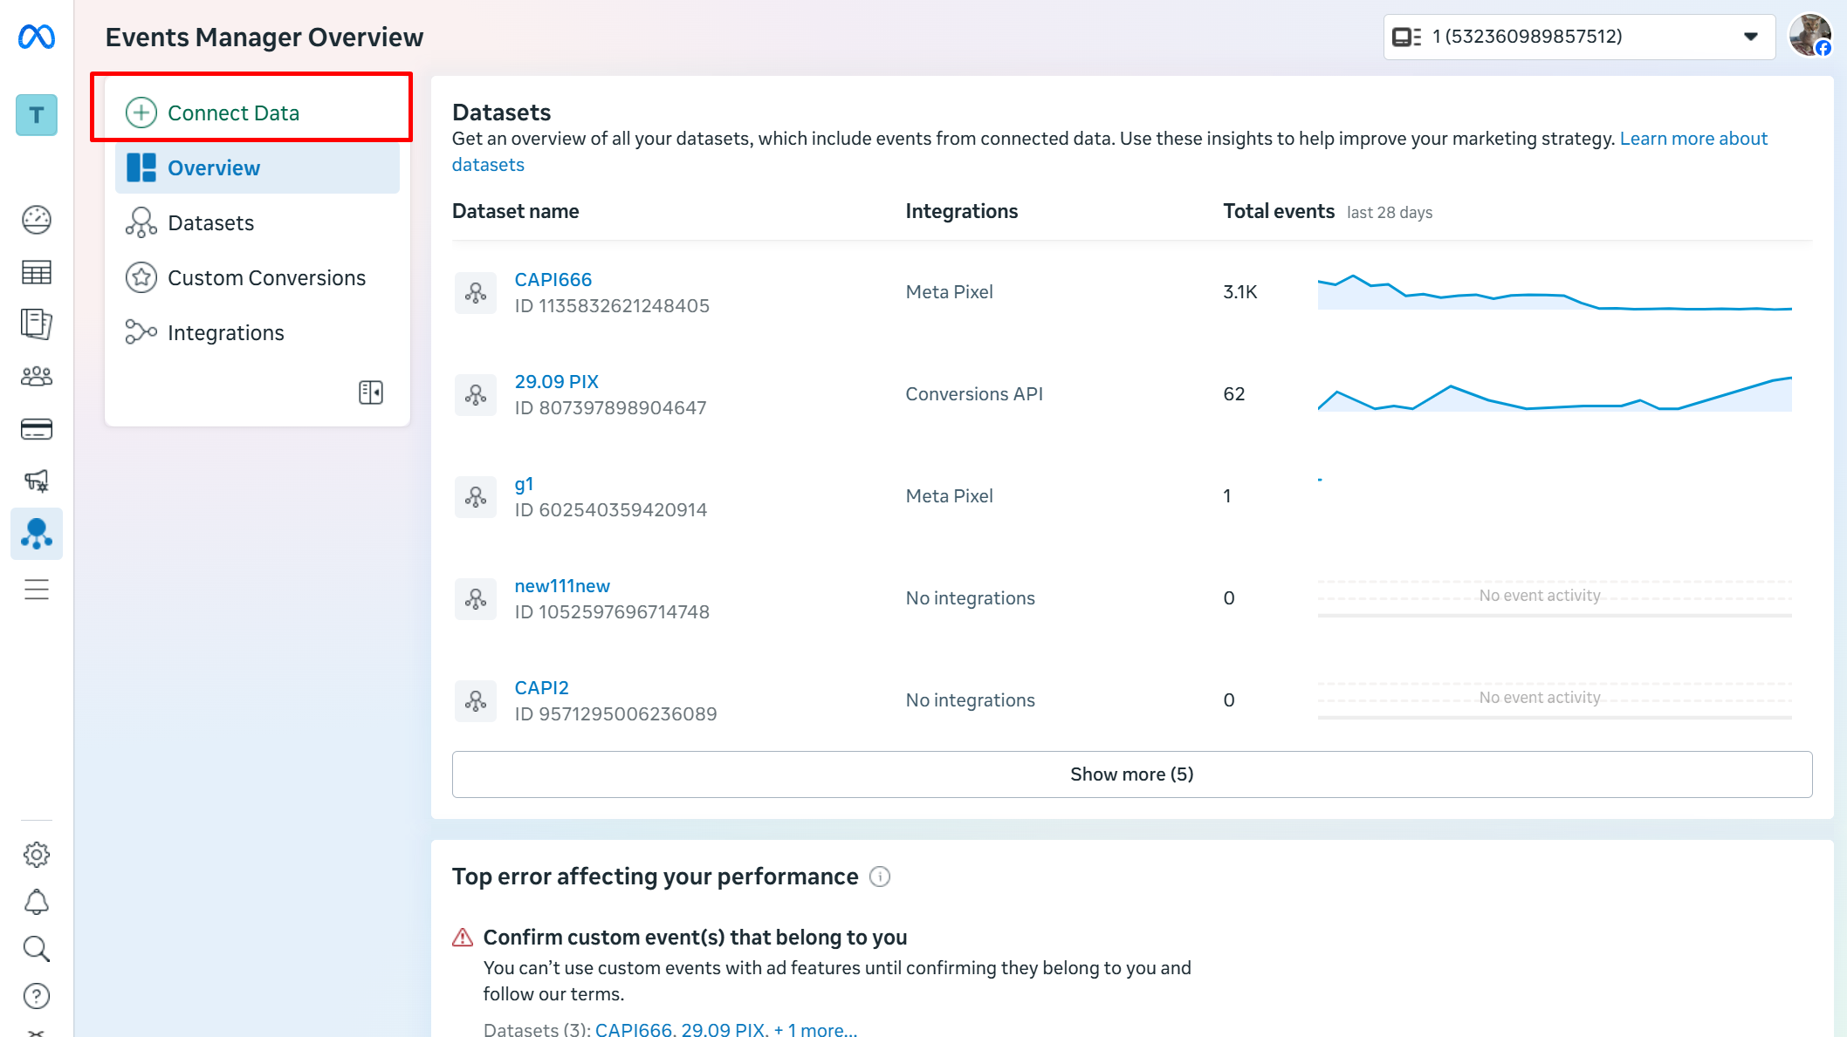Click the search magnifier icon

tap(37, 949)
